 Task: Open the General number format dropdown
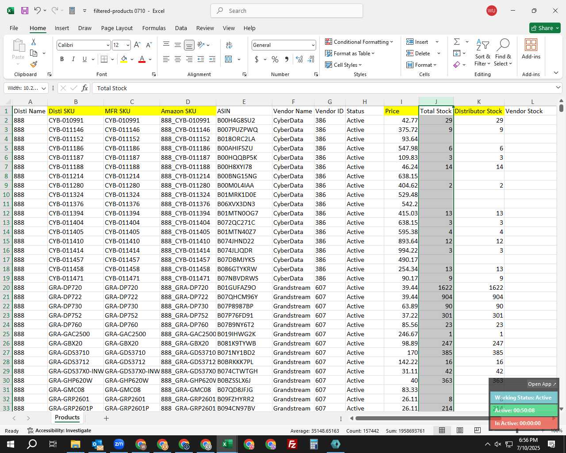tap(313, 45)
